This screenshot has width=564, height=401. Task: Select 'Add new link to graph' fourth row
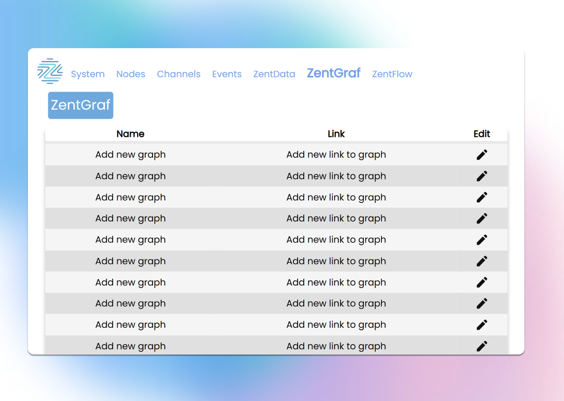pos(336,219)
